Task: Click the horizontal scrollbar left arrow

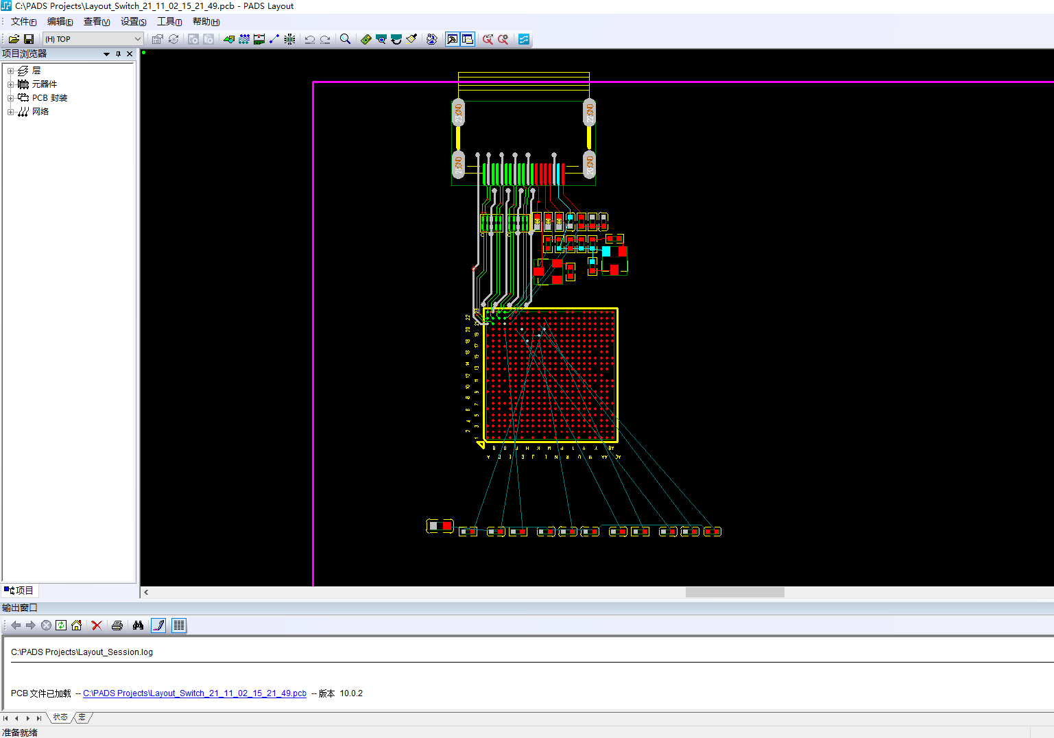Action: pos(146,593)
